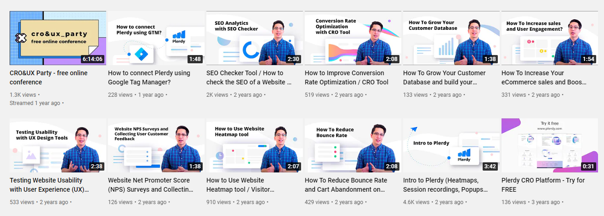Click '228 views • 1 year ago' text
604x216 pixels.
[x=136, y=95]
